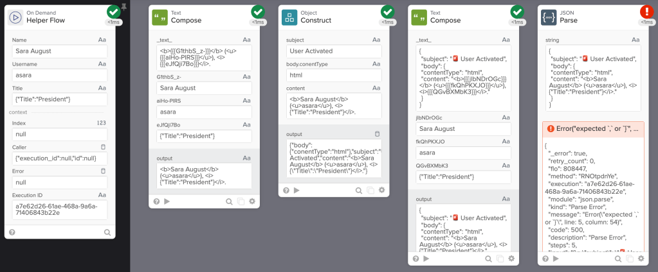The image size is (658, 272).
Task: Open Aa type selector for JSON Parse string
Action: (636, 40)
